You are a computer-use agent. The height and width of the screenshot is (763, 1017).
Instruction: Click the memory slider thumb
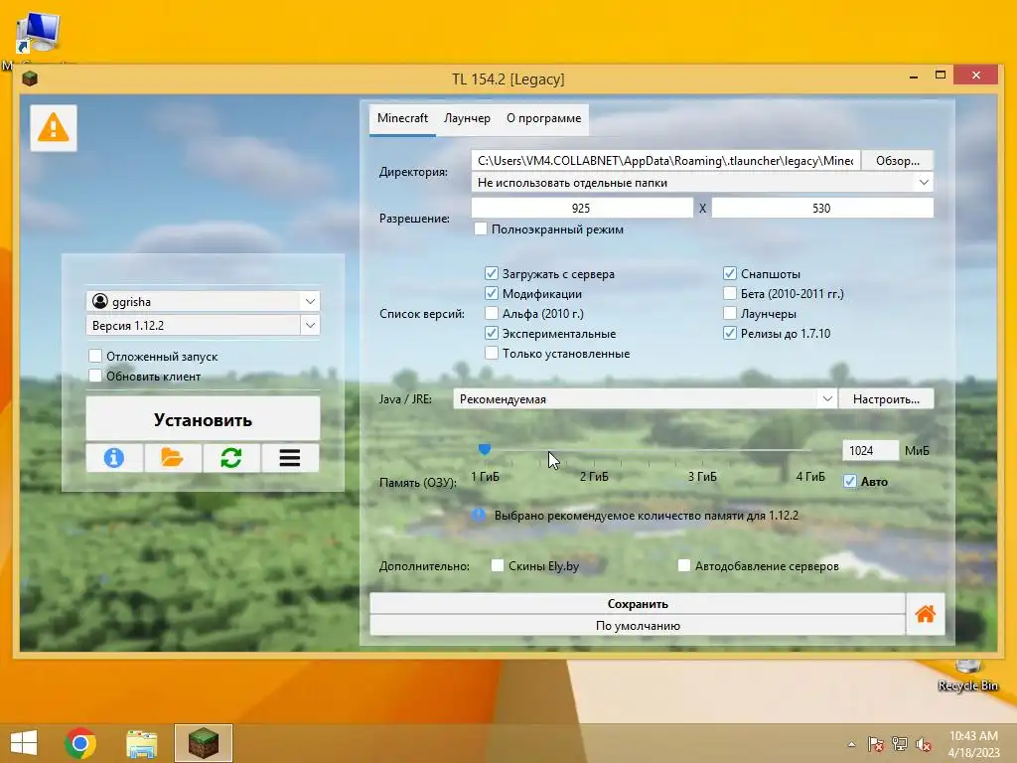(485, 449)
